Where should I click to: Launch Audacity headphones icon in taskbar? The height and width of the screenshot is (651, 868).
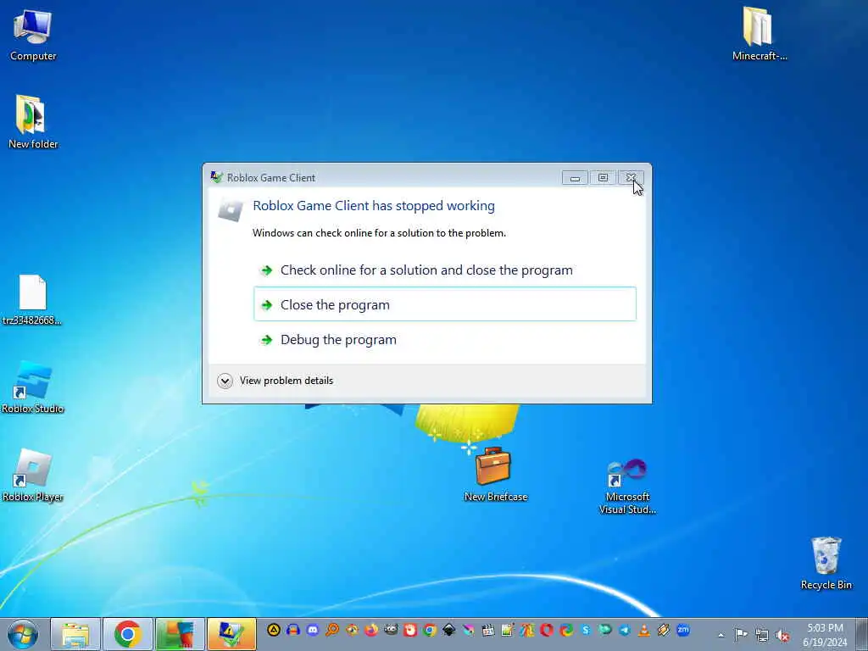pyautogui.click(x=292, y=630)
